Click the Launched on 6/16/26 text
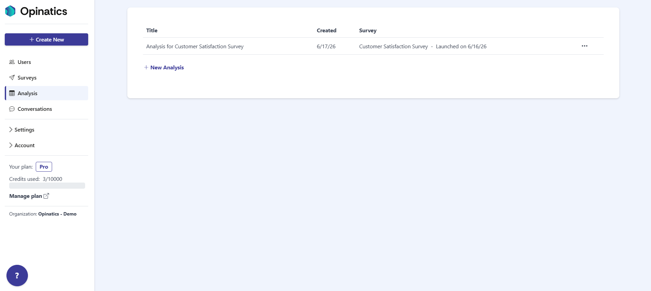Screen dimensions: 651x291 click(x=461, y=46)
